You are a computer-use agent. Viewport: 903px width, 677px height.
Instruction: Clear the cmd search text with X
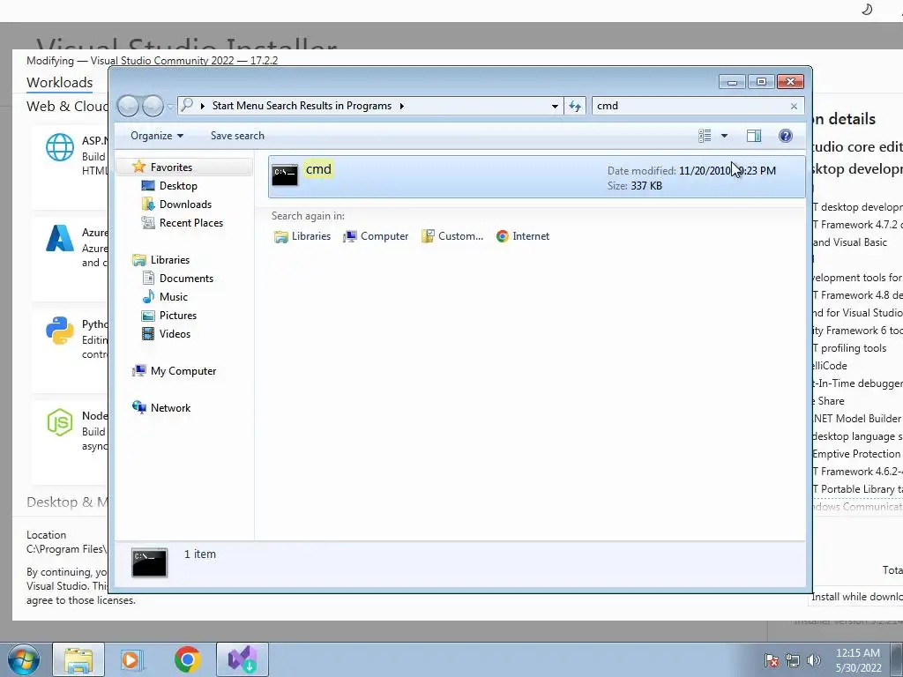click(x=795, y=106)
